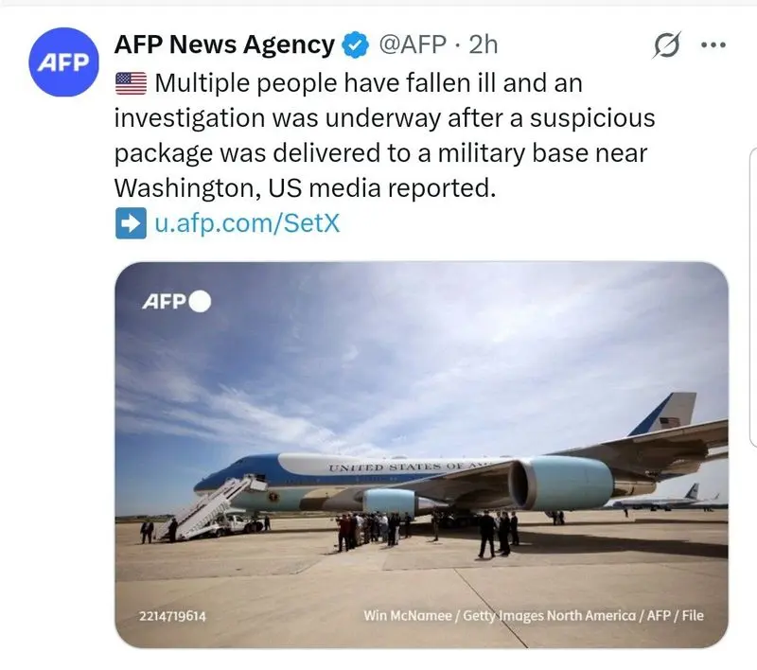The height and width of the screenshot is (670, 757).
Task: Click the image ID 2214719614
Action: (x=173, y=616)
